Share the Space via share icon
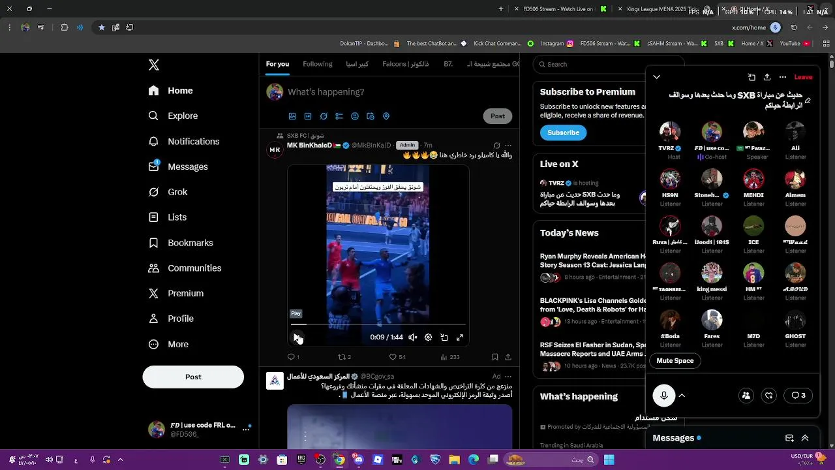The height and width of the screenshot is (470, 835). coord(767,77)
